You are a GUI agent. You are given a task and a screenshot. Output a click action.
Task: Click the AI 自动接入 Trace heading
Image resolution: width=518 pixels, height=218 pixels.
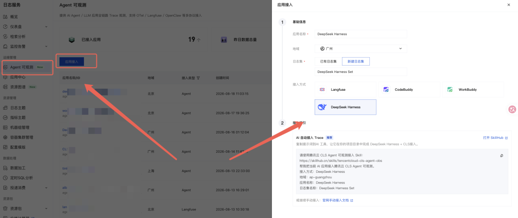[309, 137]
